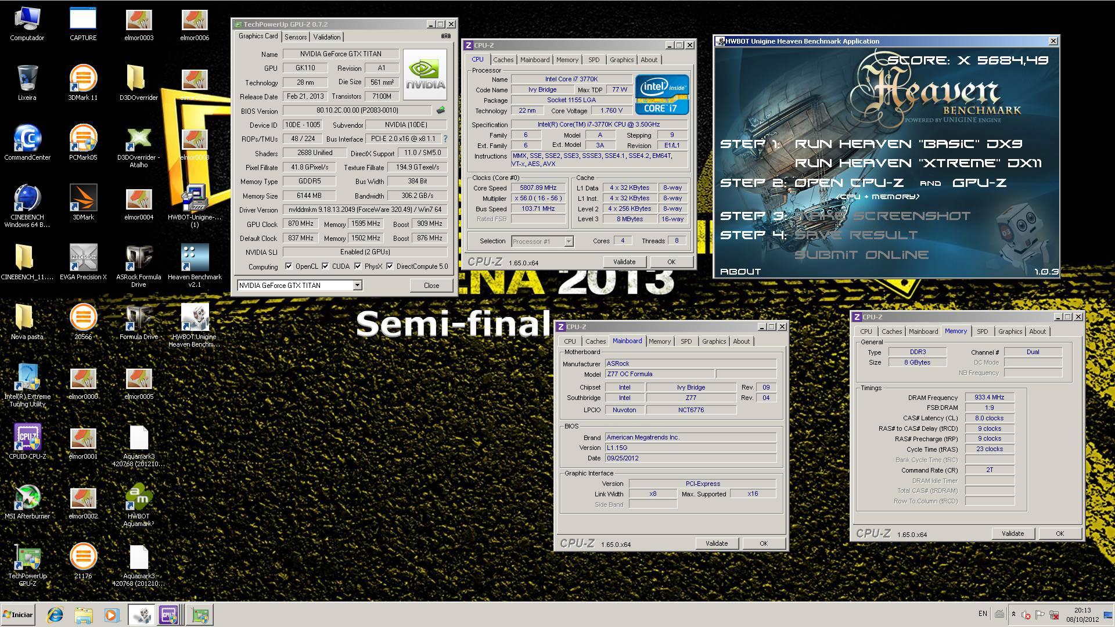
Task: Show hidden tray icons arrow
Action: click(x=1013, y=614)
